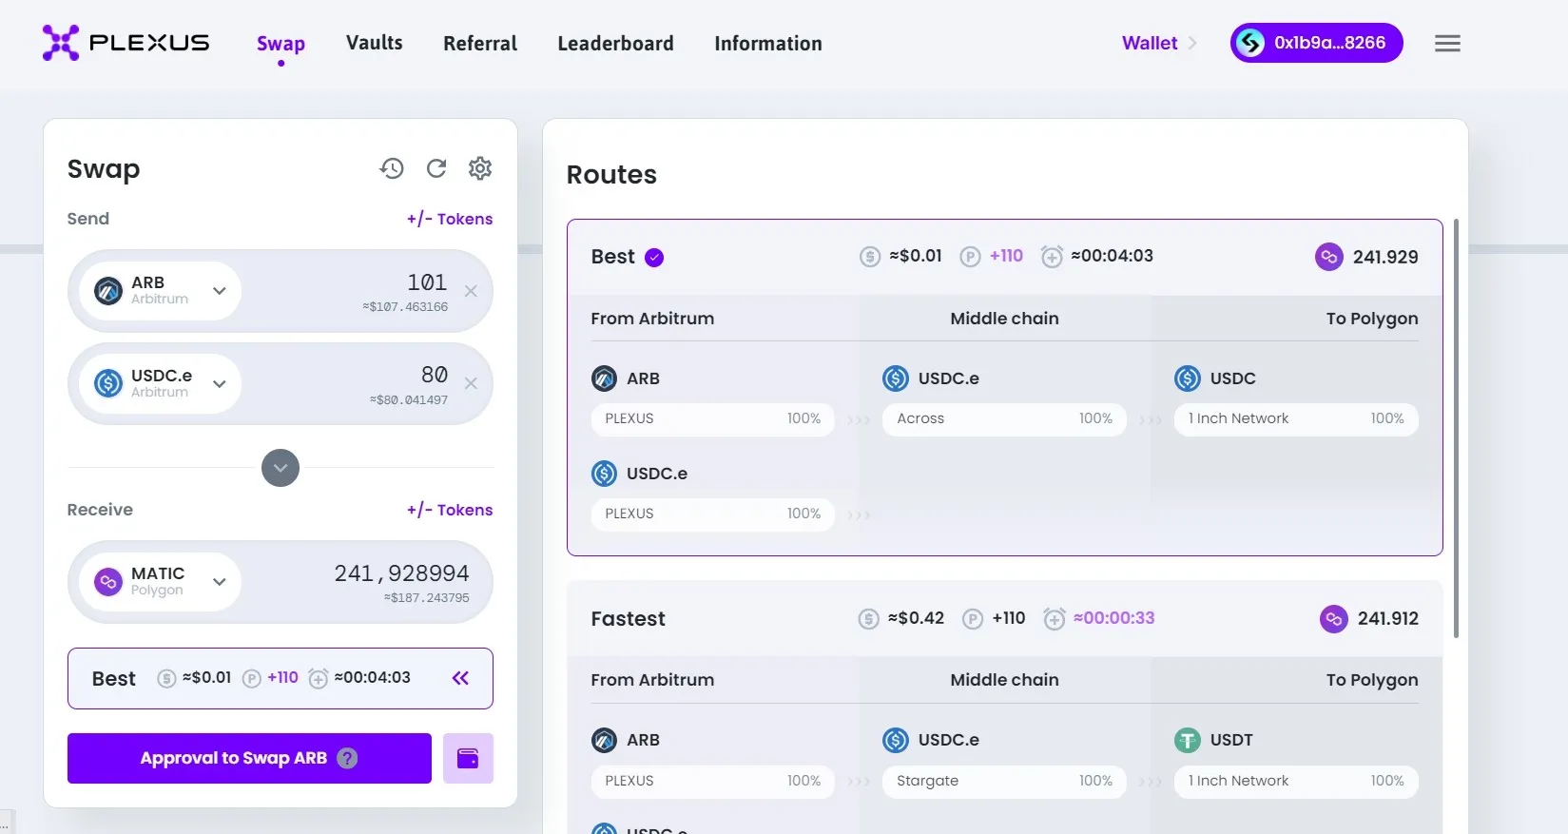Screen dimensions: 1568x834
Task: Click Across bridge step in Best route
Action: pos(1004,418)
